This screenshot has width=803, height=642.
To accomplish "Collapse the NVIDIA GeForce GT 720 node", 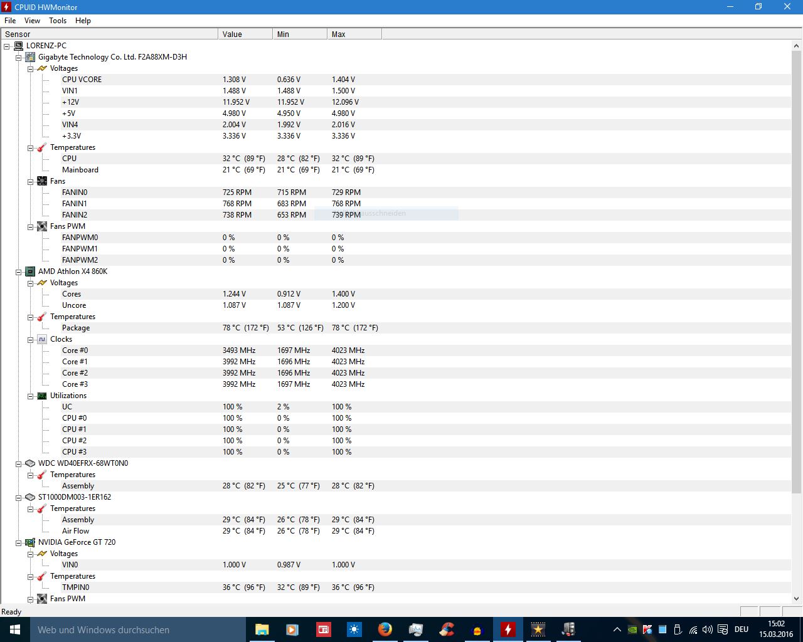I will coord(19,542).
